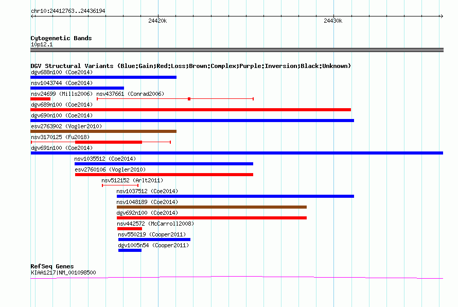Click the short blue dgv1005n54 bar
This screenshot has height=307, width=458.
(130, 250)
